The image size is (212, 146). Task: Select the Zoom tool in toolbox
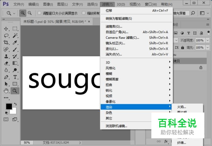[15, 91]
